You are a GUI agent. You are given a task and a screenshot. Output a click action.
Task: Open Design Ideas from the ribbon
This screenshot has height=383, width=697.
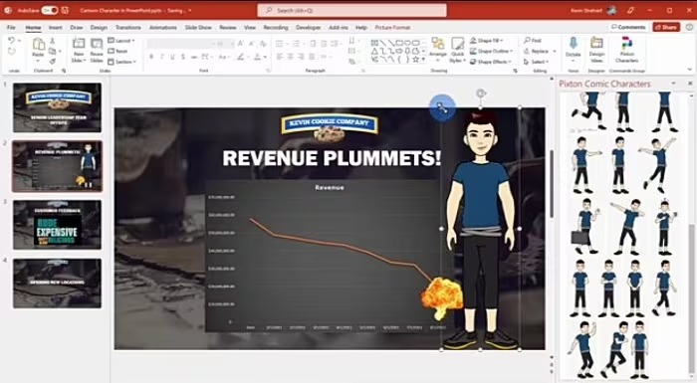point(596,50)
